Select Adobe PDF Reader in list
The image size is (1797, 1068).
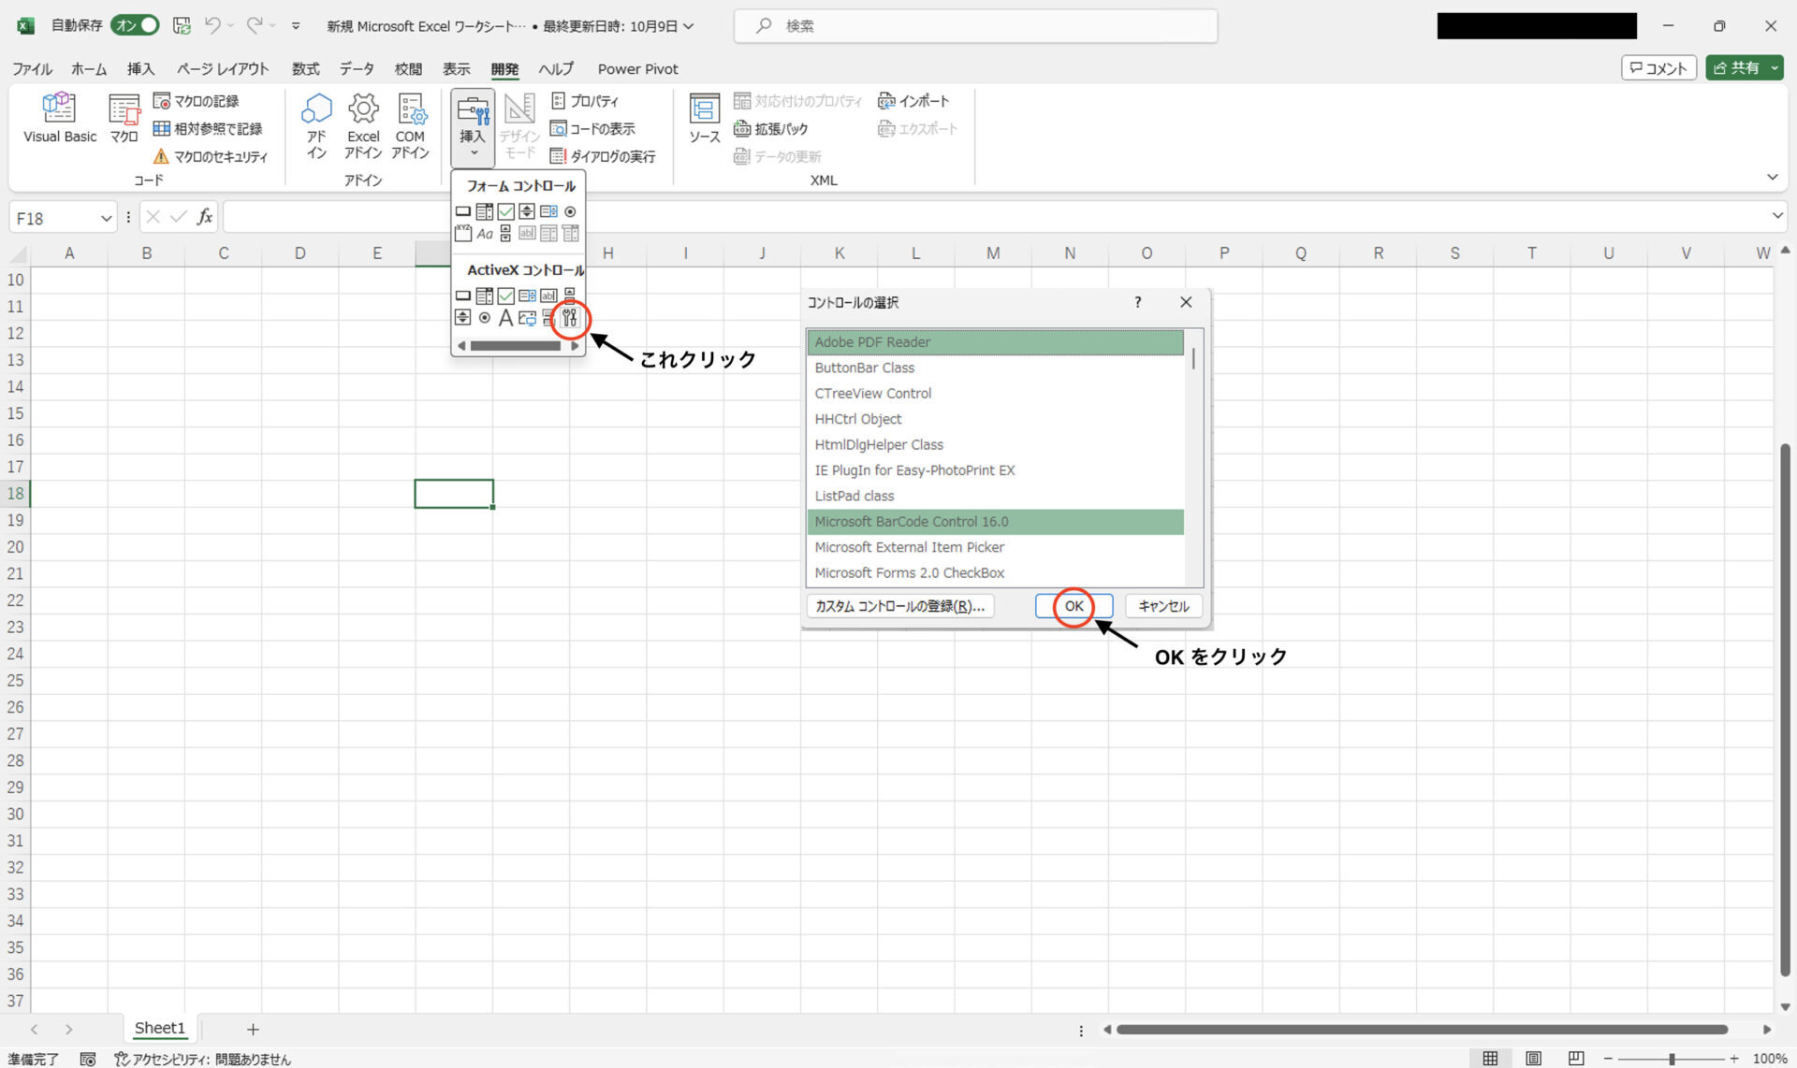pos(995,342)
